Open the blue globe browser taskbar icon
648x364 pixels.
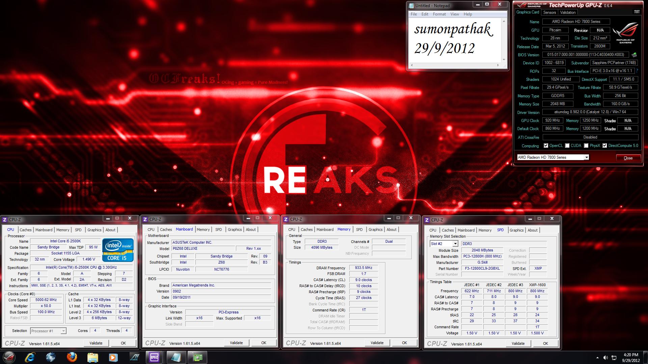click(x=51, y=357)
